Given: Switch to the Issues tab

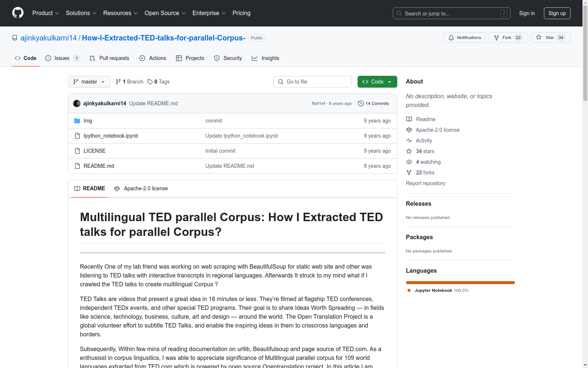Looking at the screenshot, I should (62, 58).
